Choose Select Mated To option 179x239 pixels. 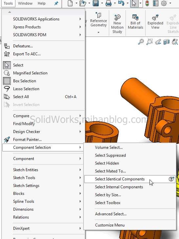point(130,171)
